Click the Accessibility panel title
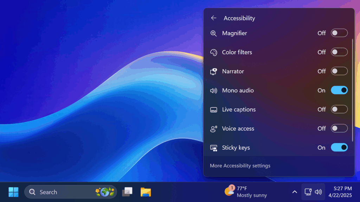 [239, 18]
